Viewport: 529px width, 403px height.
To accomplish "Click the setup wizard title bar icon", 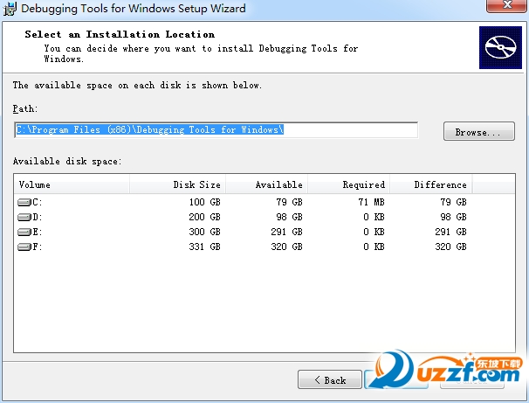I will coord(10,9).
